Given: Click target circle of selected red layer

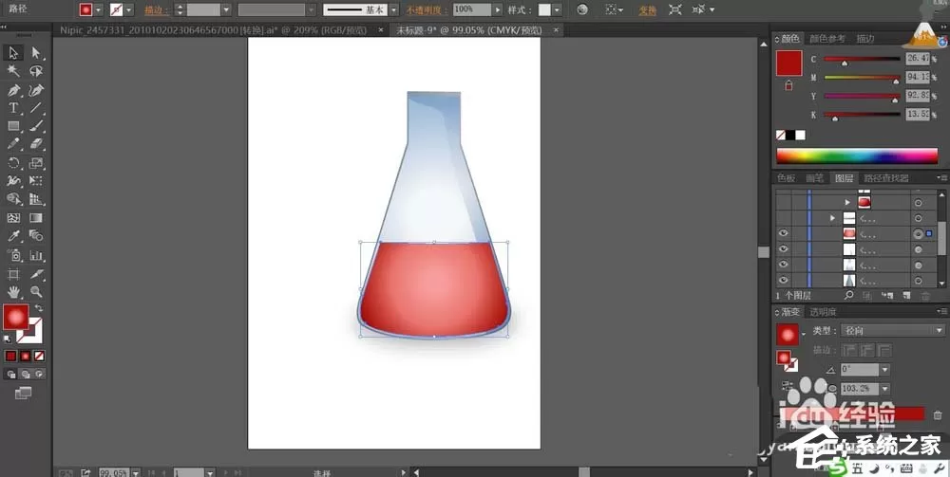Looking at the screenshot, I should point(919,234).
